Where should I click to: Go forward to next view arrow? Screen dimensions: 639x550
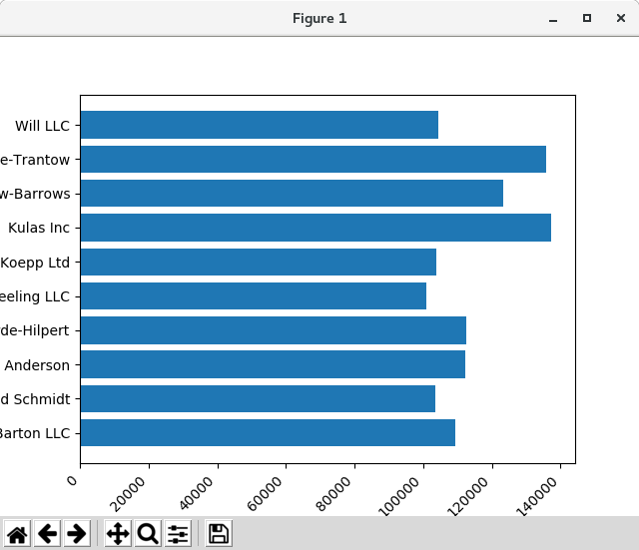(x=76, y=534)
